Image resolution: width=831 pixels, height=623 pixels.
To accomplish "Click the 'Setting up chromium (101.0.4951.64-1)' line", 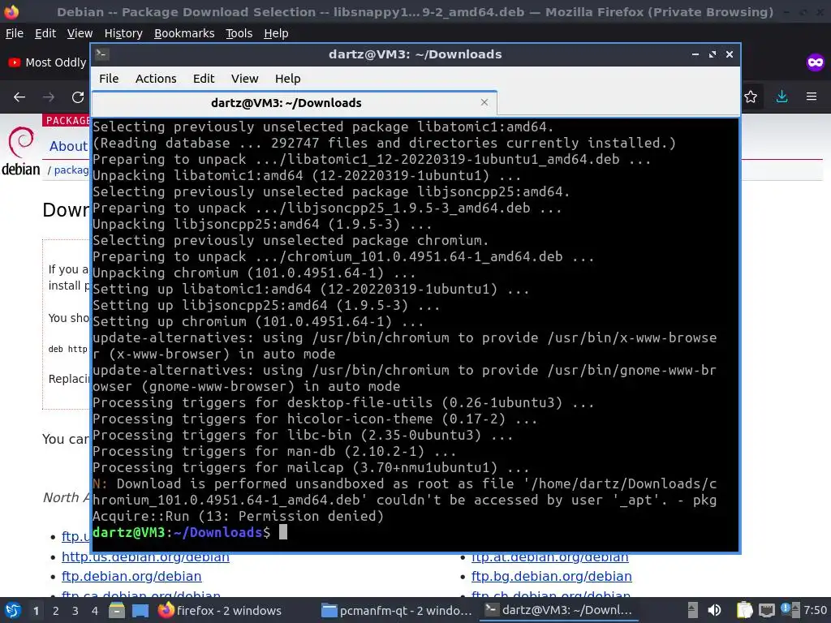I will click(x=258, y=321).
